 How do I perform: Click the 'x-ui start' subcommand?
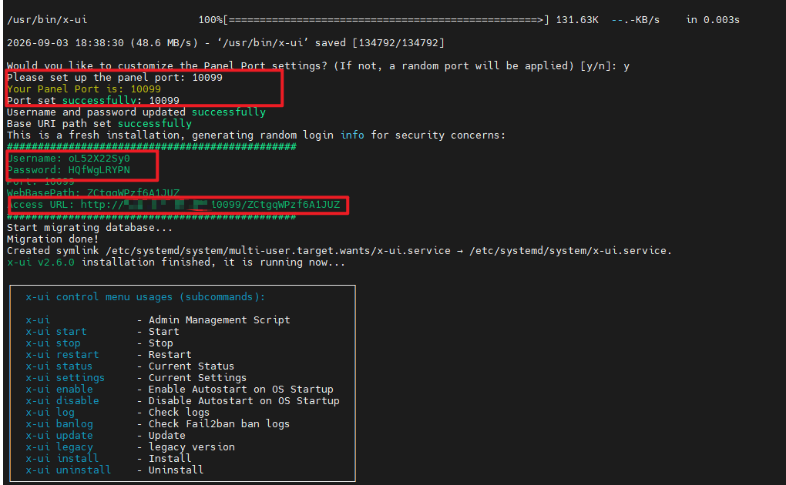click(56, 331)
